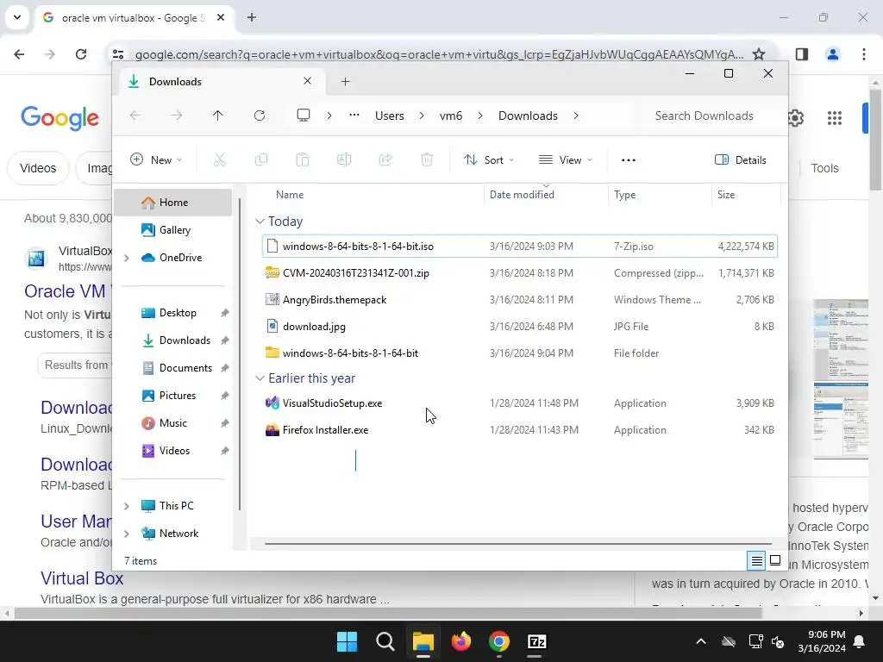The image size is (883, 662).
Task: Open Firefox from the taskbar
Action: pyautogui.click(x=461, y=641)
